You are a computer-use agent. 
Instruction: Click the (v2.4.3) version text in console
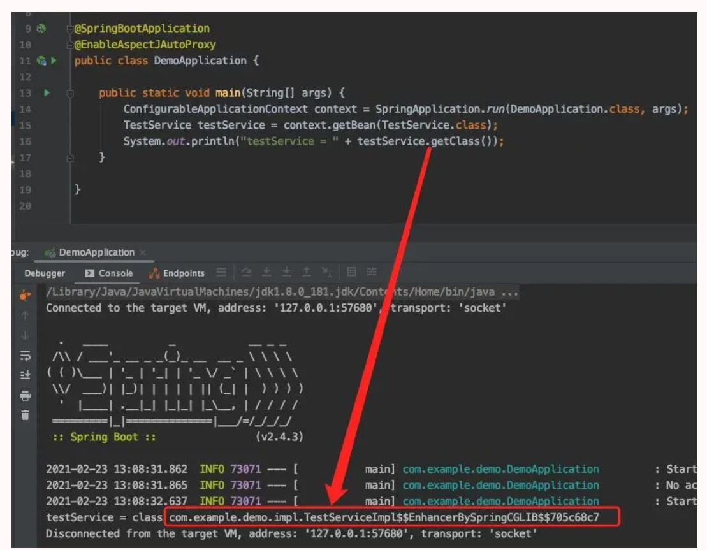[280, 437]
